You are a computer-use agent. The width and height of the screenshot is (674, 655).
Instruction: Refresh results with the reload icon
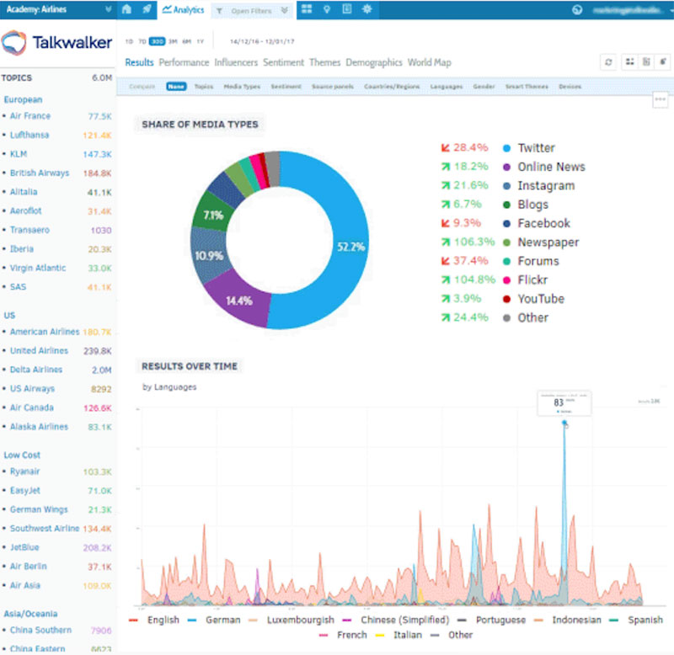point(608,62)
